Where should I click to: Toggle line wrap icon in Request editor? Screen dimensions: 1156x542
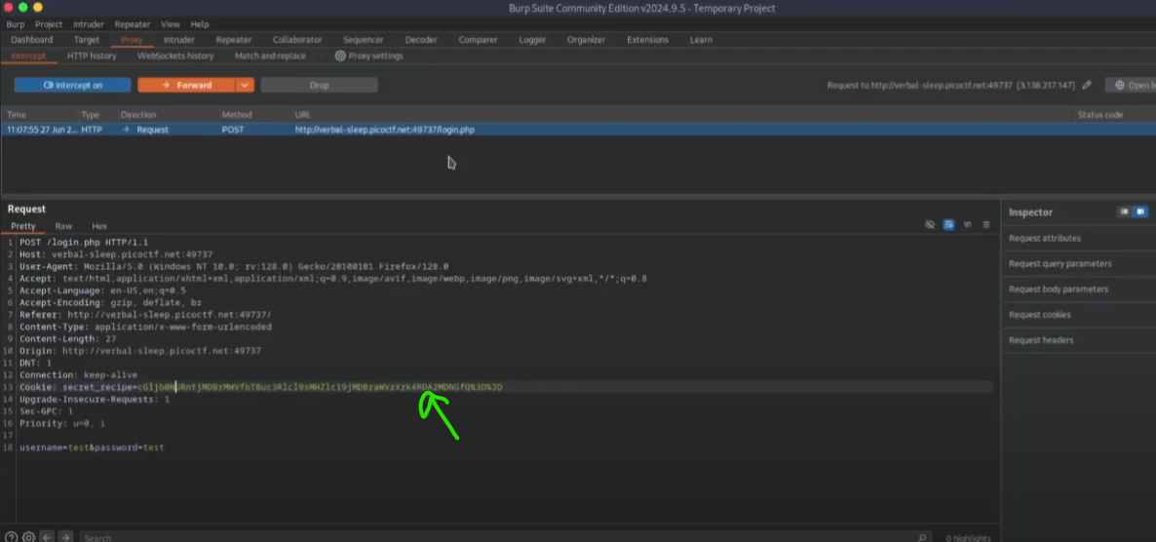948,225
